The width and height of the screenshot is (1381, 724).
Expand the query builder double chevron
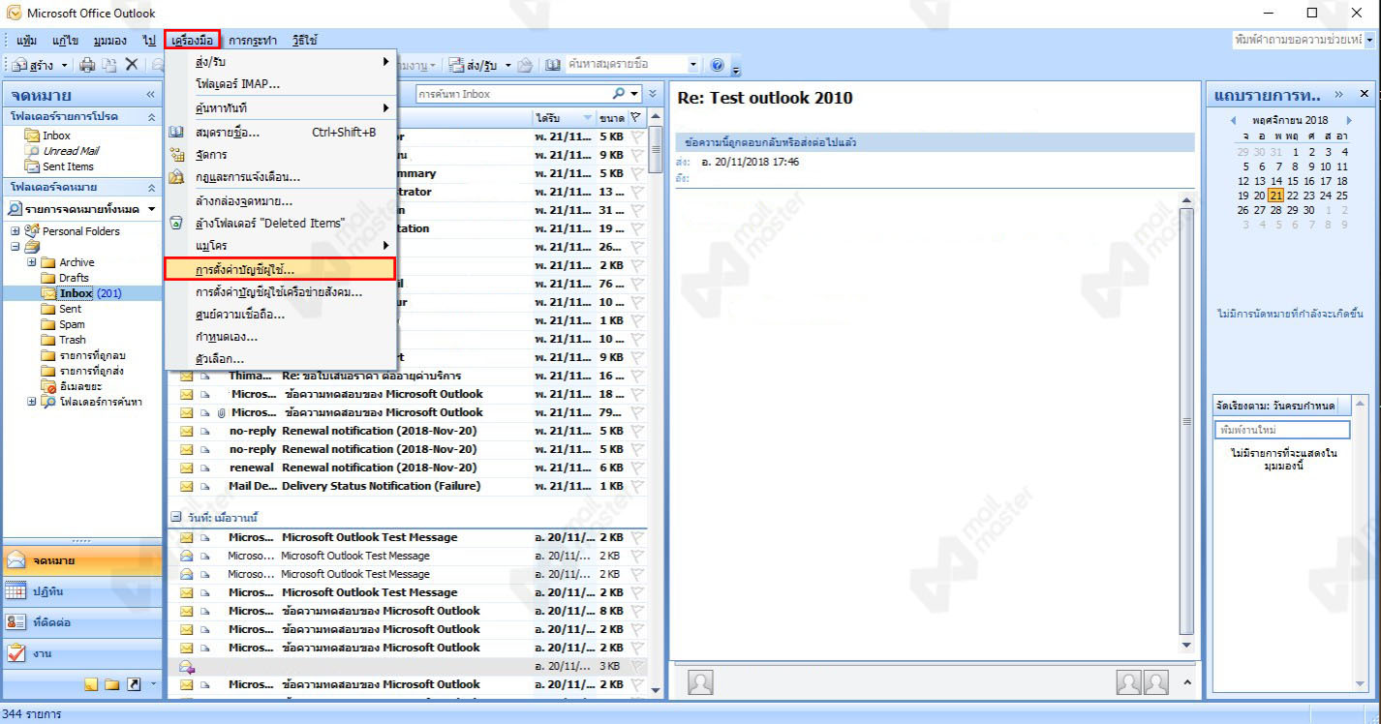pos(653,94)
